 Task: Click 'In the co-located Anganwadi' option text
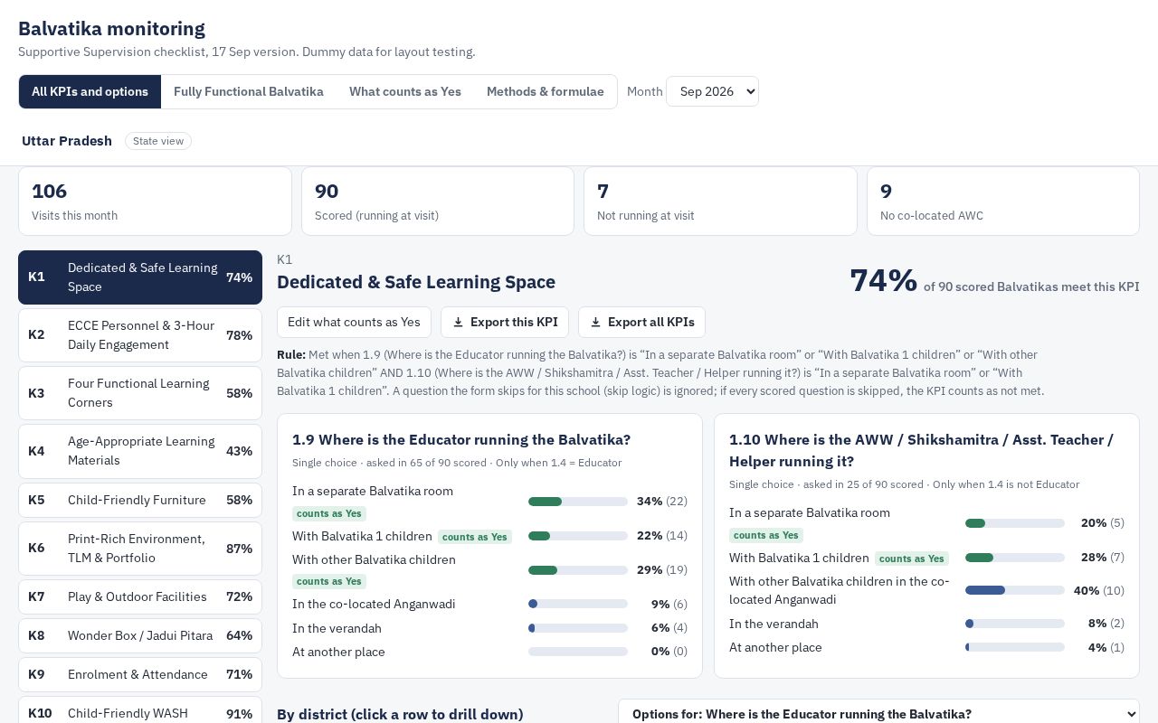click(374, 605)
